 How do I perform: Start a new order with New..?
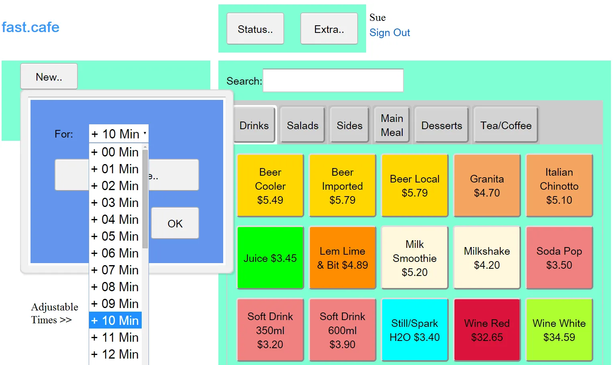tap(49, 77)
